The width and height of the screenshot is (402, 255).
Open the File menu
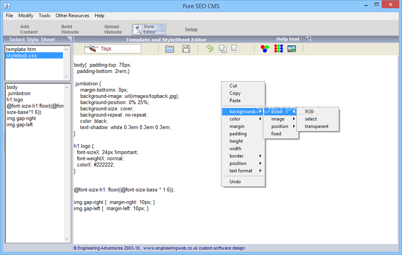click(x=9, y=16)
